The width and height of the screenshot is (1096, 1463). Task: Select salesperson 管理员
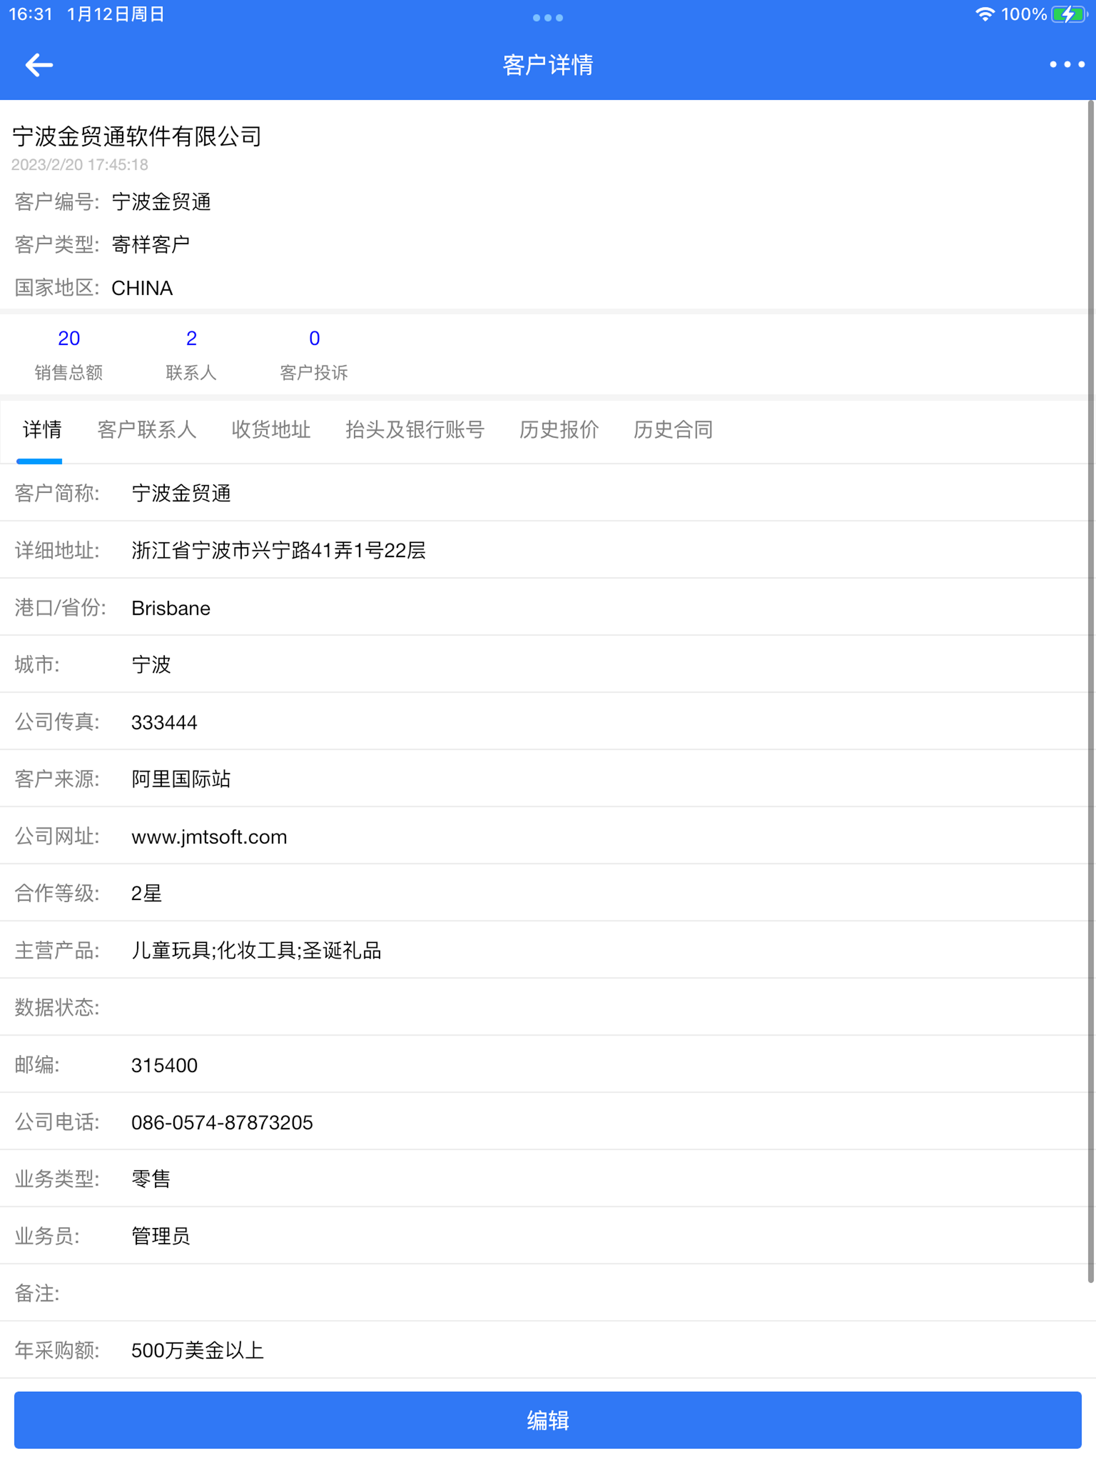tap(161, 1236)
